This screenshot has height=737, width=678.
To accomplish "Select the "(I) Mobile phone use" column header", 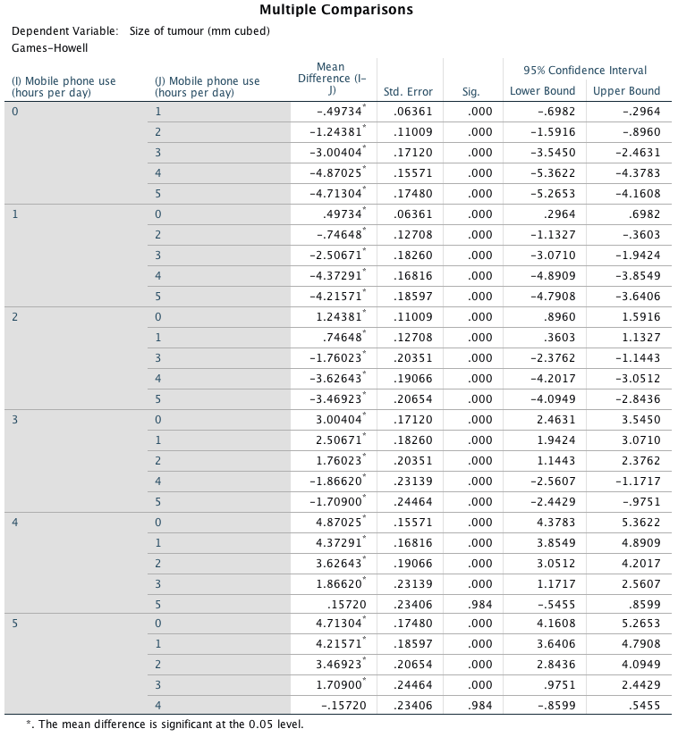I will coord(64,86).
